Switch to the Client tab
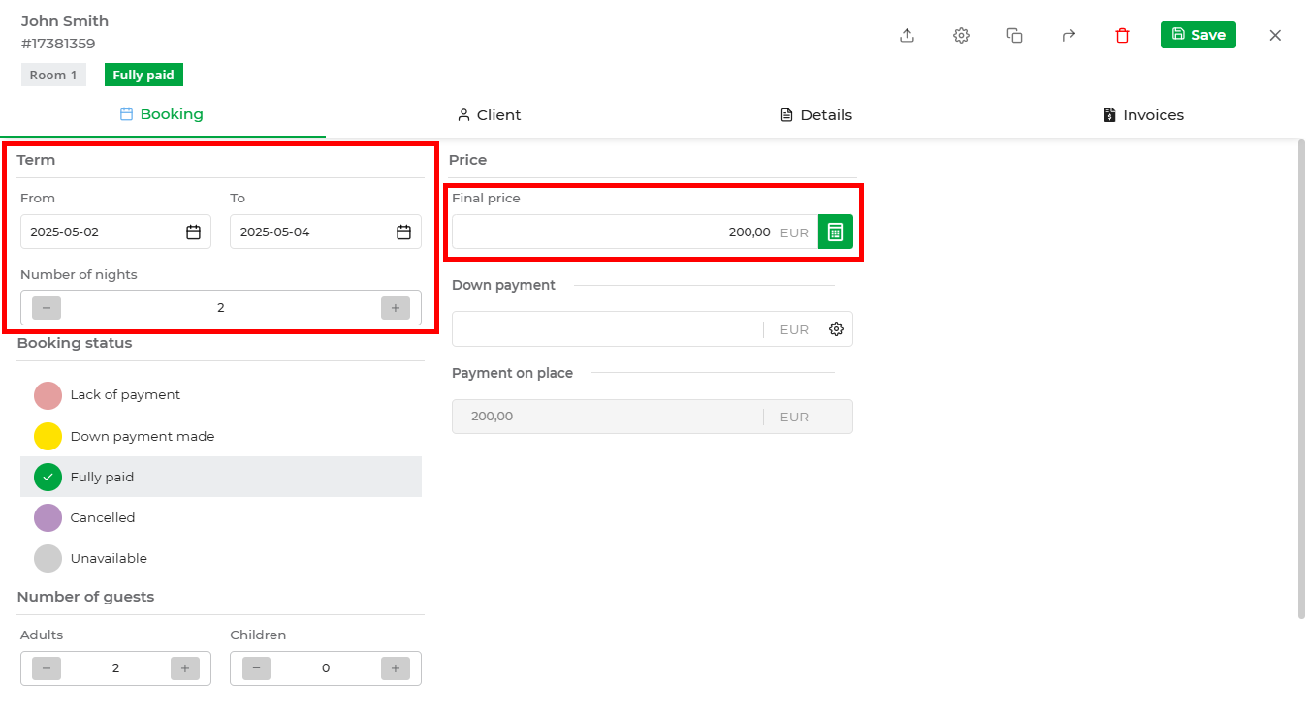1306x712 pixels. click(489, 115)
